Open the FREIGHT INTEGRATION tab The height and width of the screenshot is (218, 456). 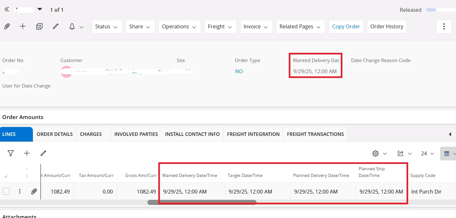pos(253,134)
